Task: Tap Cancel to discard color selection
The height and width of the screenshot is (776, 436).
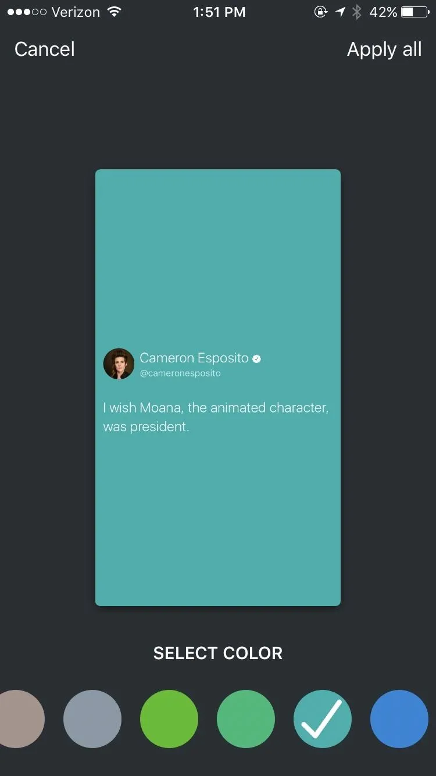Action: coord(45,49)
